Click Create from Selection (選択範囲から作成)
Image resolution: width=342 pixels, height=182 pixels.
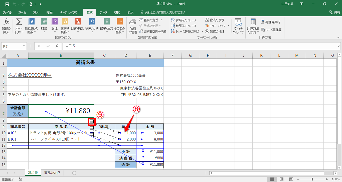(x=153, y=31)
